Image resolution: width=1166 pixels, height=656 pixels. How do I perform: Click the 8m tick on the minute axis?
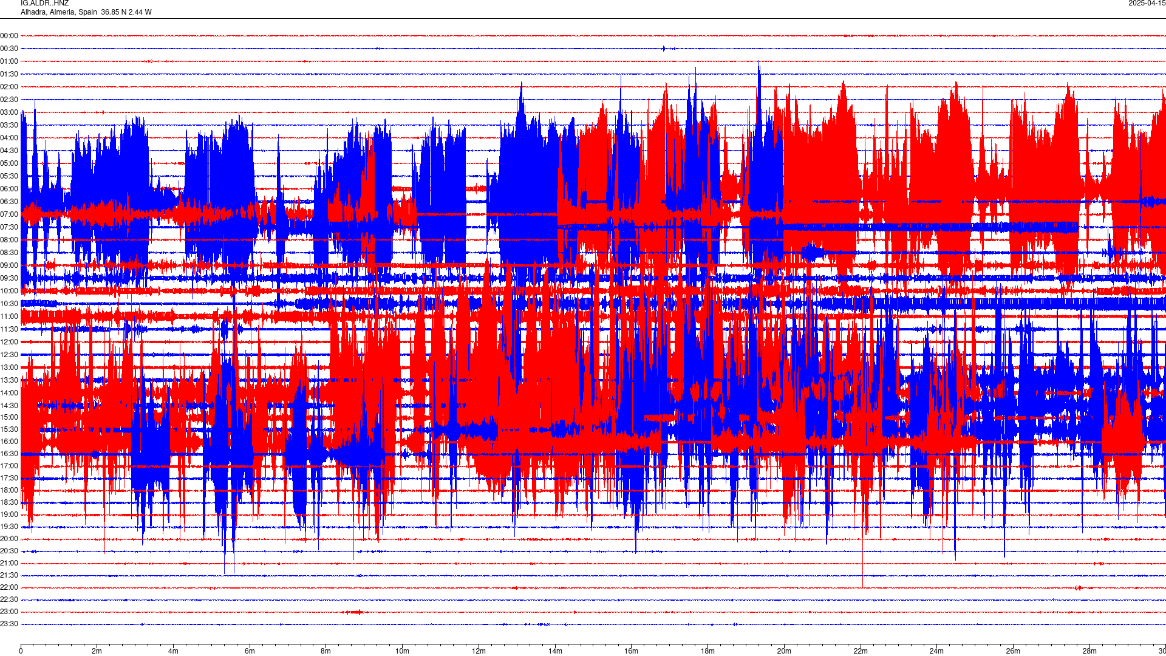(x=326, y=651)
